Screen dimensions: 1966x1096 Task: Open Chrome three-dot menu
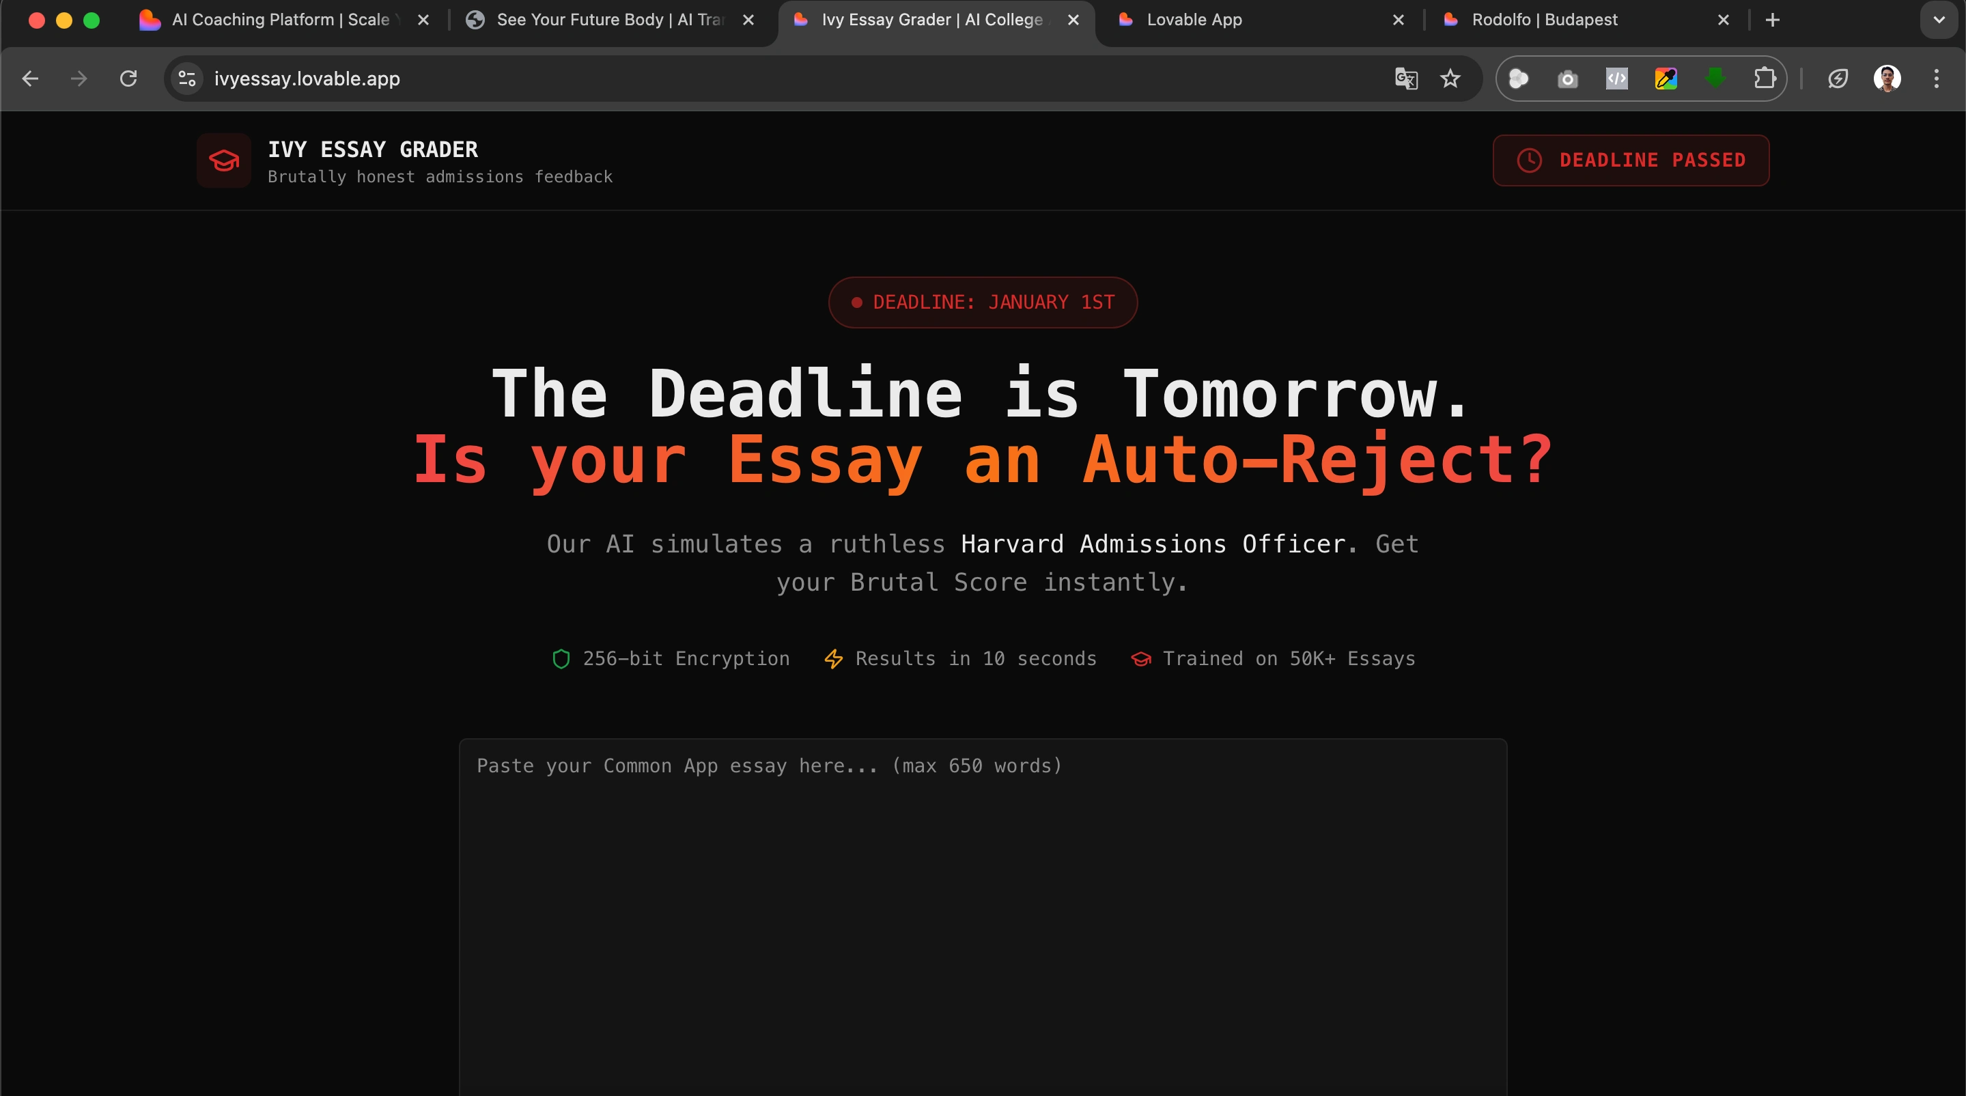1936,79
